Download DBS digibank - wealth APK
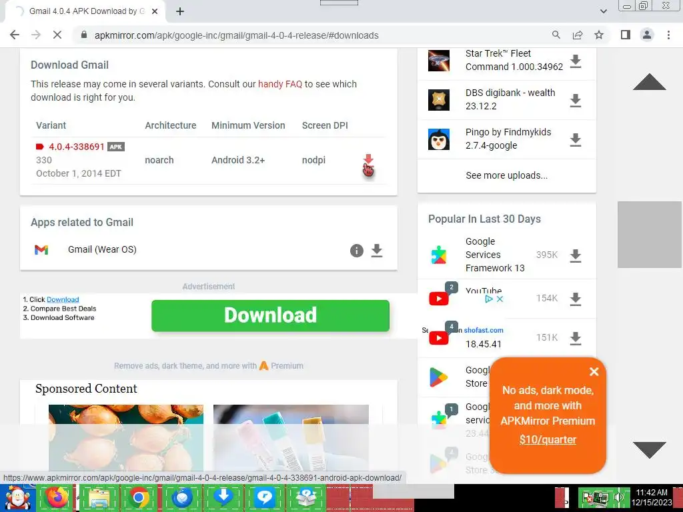This screenshot has height=512, width=683. 576,101
